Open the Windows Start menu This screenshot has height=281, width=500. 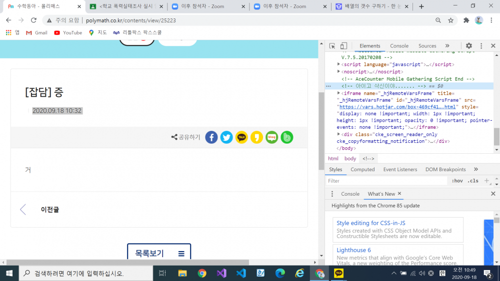pyautogui.click(x=9, y=274)
